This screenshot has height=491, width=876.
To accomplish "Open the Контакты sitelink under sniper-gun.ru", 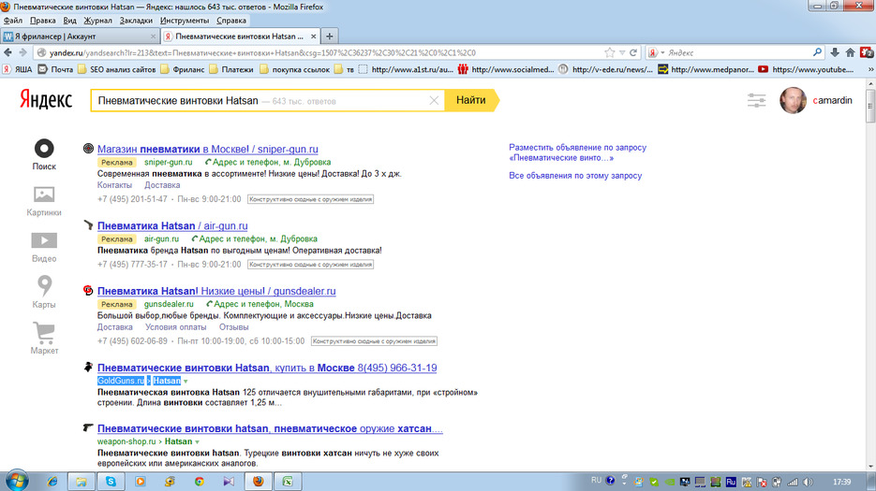I will coord(114,185).
